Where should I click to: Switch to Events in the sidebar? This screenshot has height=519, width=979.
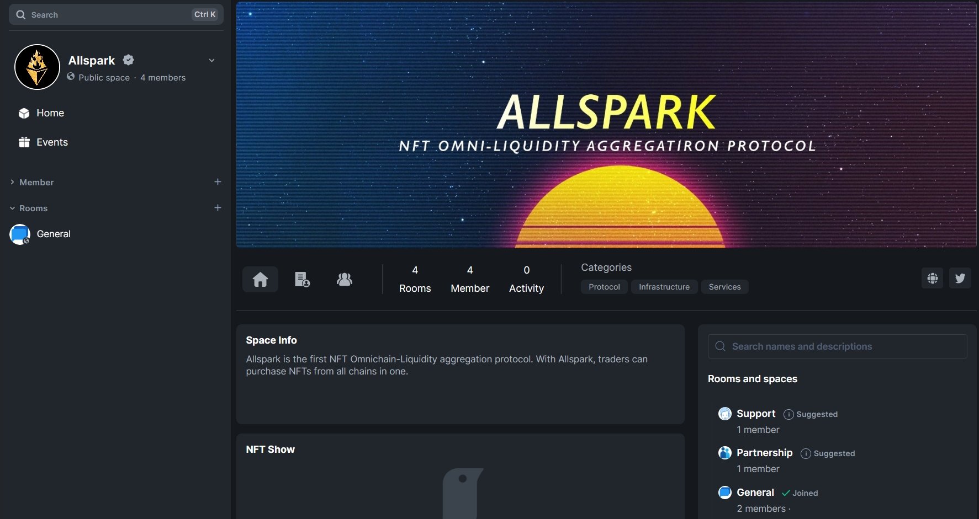point(52,142)
